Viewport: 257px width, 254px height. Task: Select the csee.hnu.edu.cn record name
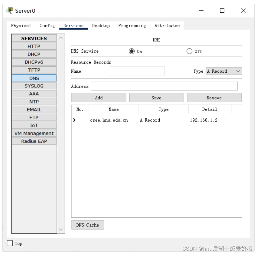pos(109,120)
